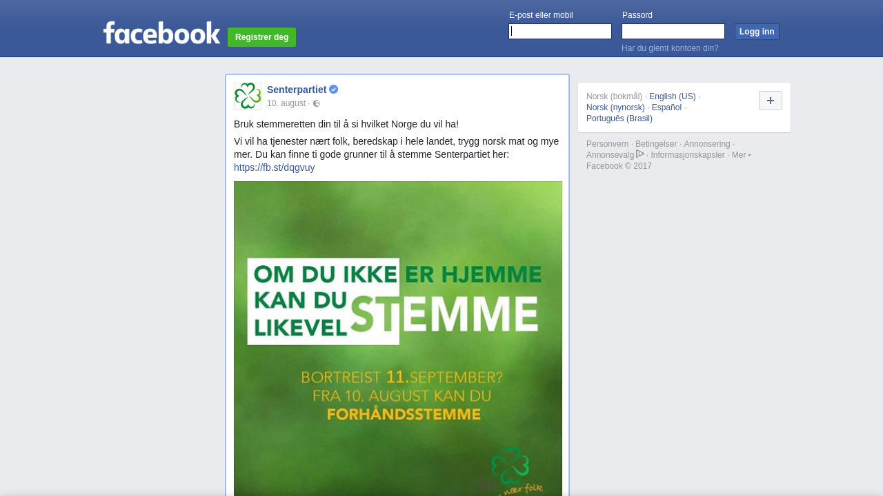Switch language to Norsk (nynorsk)
Viewport: 883px width, 496px height.
(615, 107)
